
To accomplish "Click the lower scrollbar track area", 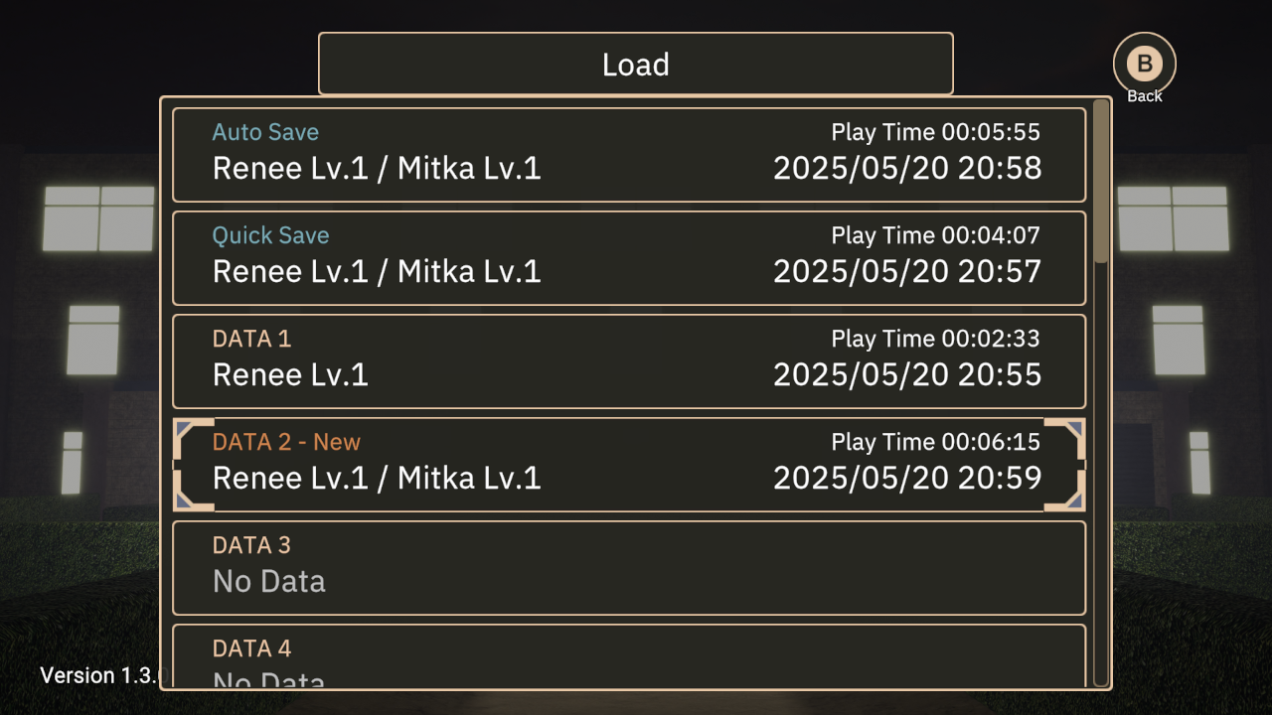I will point(1101,475).
